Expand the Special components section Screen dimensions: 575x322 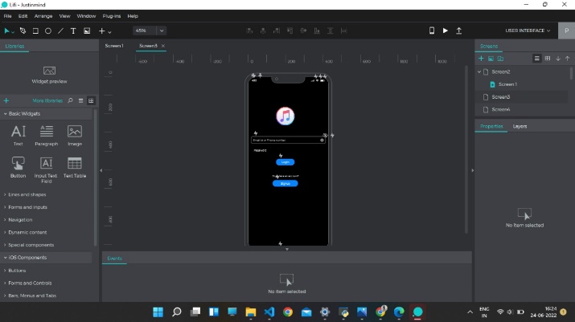29,245
